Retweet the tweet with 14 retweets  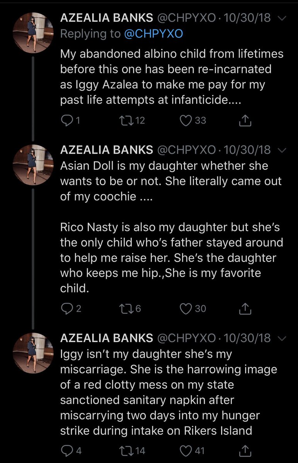coord(127,450)
